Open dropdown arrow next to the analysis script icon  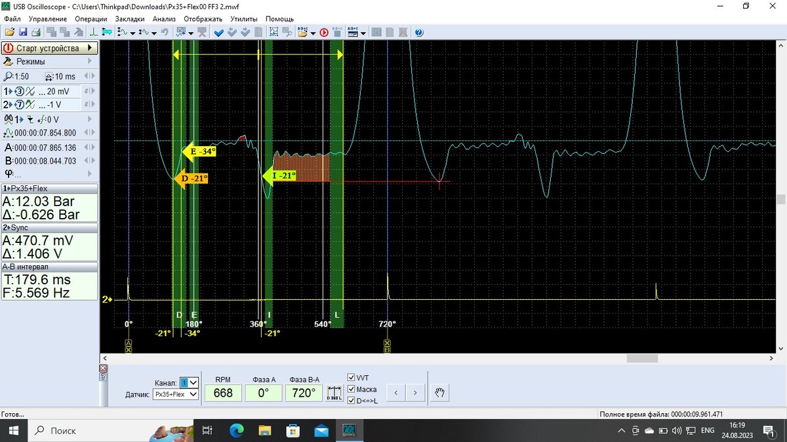191,33
